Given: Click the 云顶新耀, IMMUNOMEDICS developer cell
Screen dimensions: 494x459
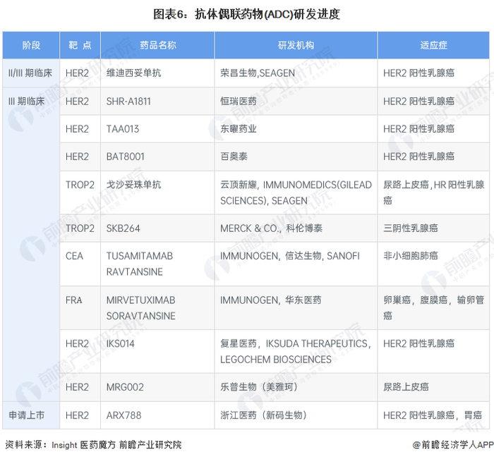Looking at the screenshot, I should pyautogui.click(x=296, y=192).
